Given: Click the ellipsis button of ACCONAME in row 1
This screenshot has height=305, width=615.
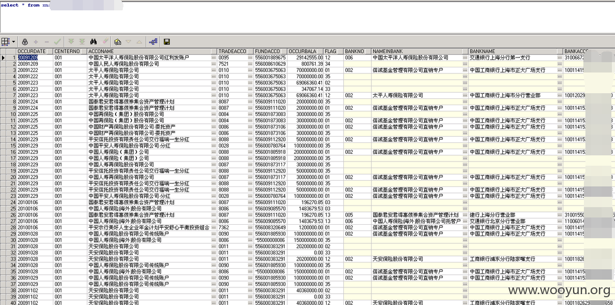Looking at the screenshot, I should point(214,57).
